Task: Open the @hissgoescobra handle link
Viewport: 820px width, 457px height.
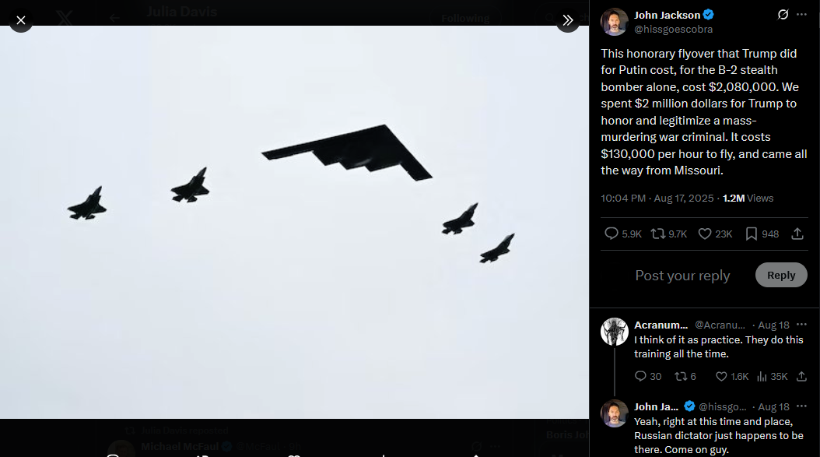Action: tap(673, 30)
